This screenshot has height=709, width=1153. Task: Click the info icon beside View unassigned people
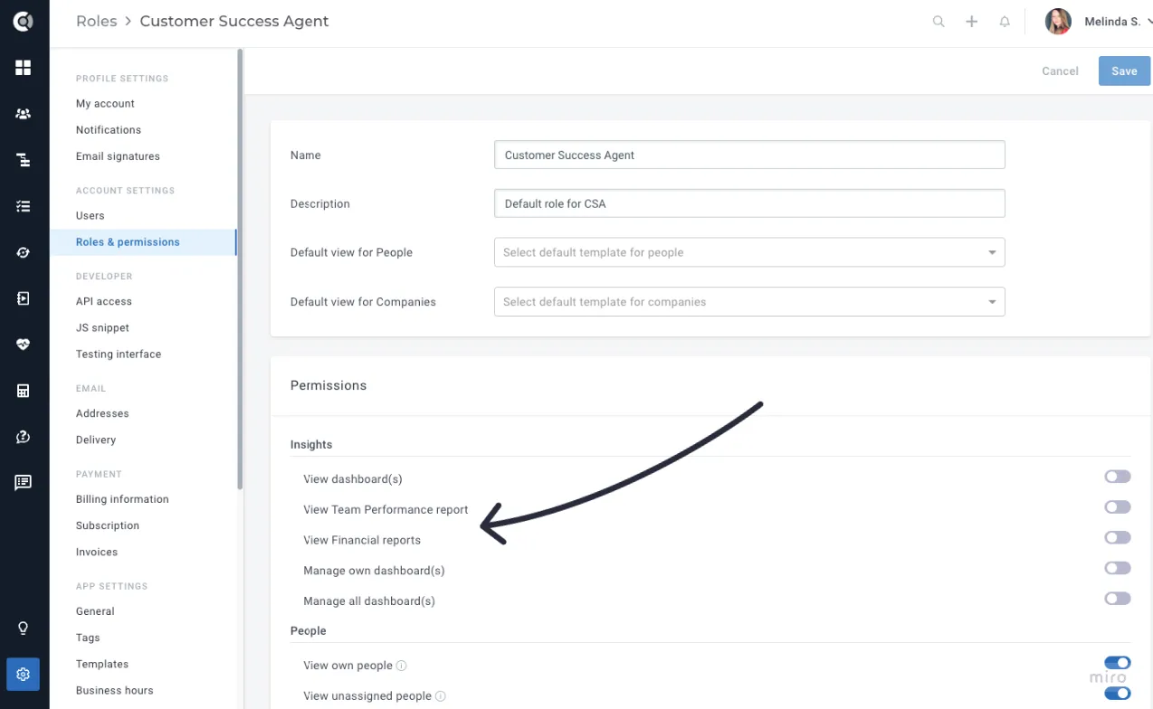pyautogui.click(x=441, y=696)
